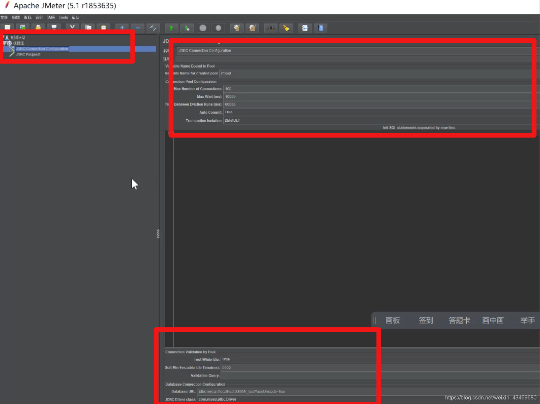The height and width of the screenshot is (404, 540).
Task: Open the Transaction Isolation dropdown
Action: 381,120
